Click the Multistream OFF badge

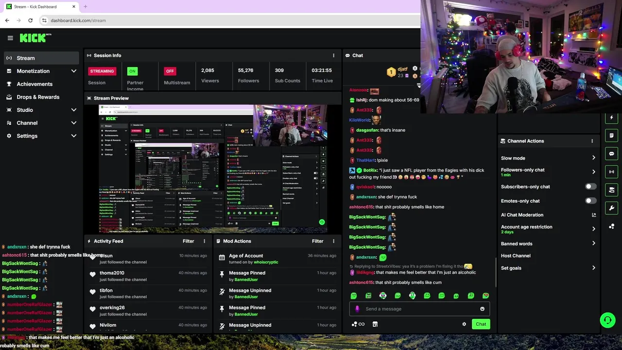pos(170,71)
